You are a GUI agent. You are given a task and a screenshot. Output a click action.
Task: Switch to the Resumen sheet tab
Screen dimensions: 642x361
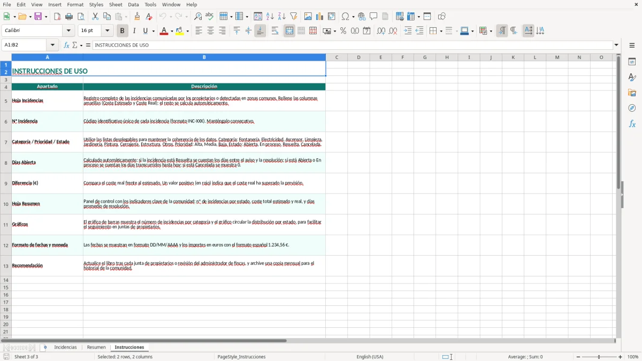[x=96, y=348]
